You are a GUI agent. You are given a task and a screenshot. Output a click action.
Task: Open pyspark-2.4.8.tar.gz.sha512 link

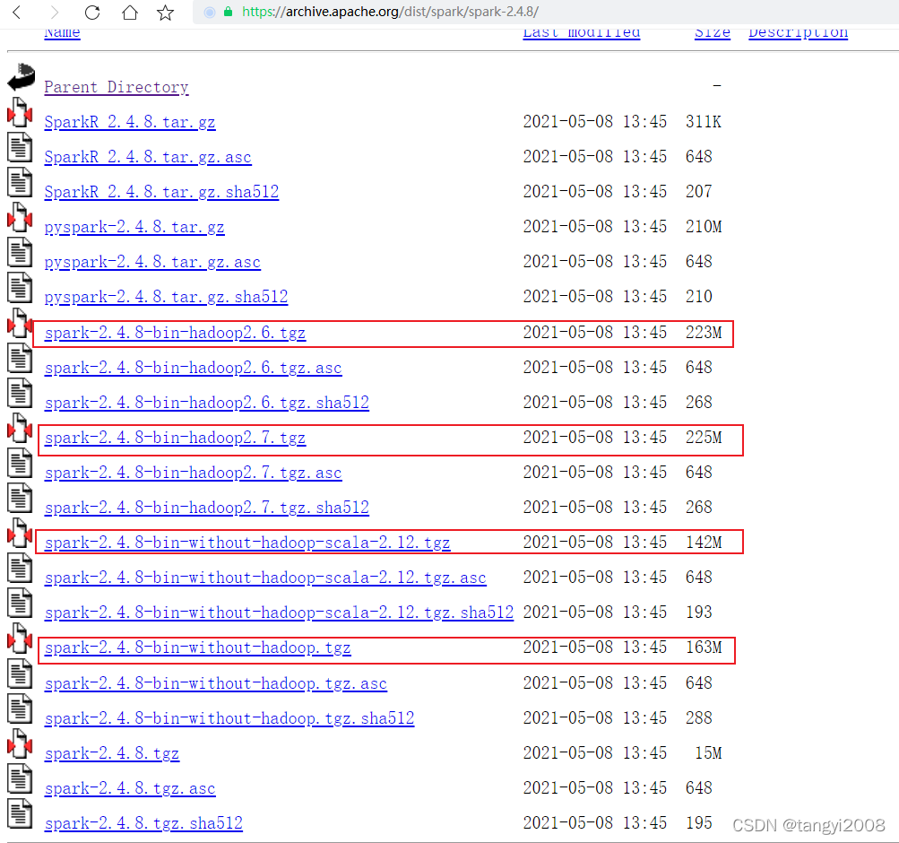click(167, 297)
